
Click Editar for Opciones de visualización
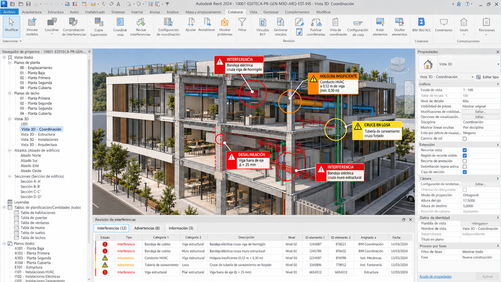point(480,117)
